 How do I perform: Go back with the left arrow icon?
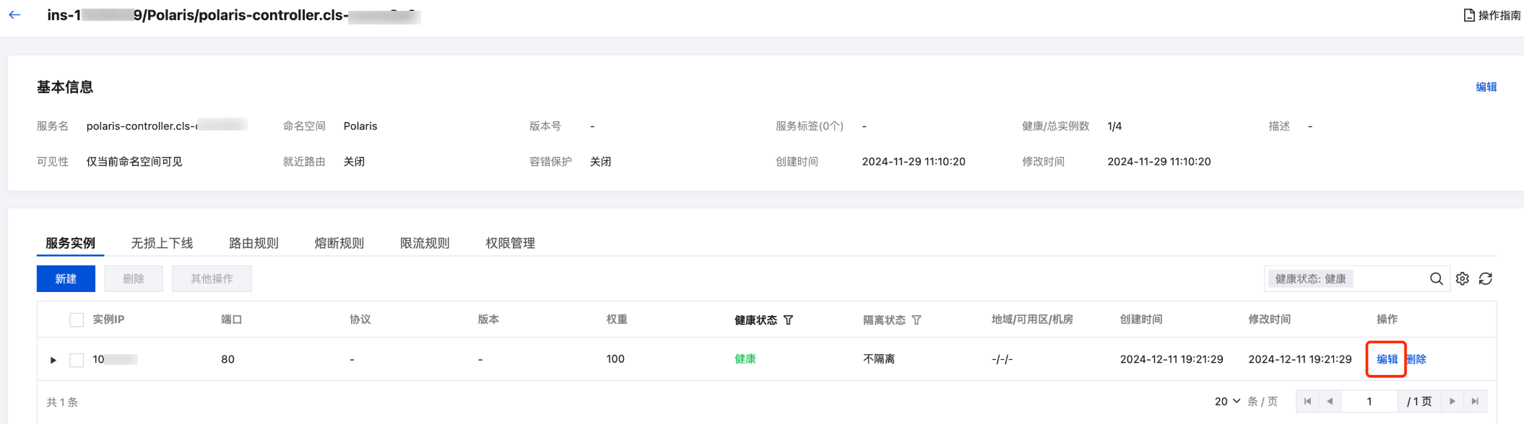[14, 14]
